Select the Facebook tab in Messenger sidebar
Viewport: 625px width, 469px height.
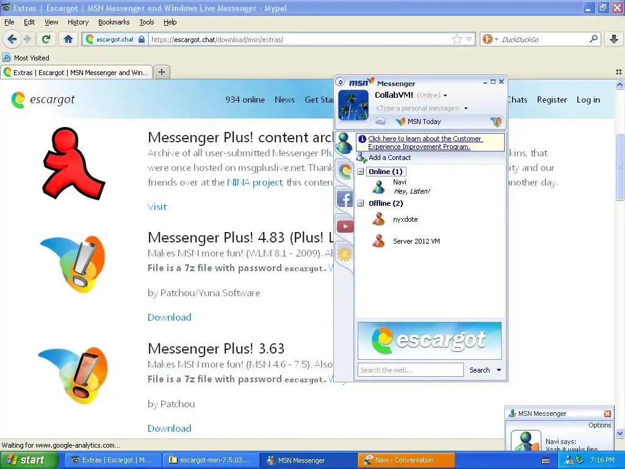(x=345, y=198)
